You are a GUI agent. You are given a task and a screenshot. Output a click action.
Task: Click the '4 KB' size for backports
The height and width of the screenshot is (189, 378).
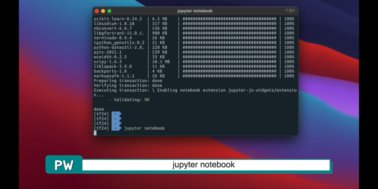click(x=157, y=71)
